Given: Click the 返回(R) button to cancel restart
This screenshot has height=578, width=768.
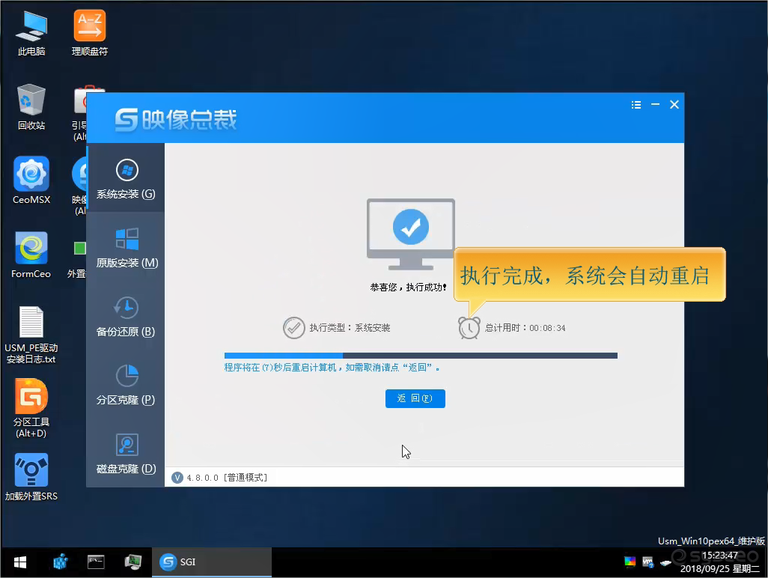Looking at the screenshot, I should (x=415, y=398).
